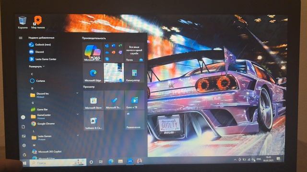307x172 pixels.
Task: Jump to letter M header in app list
Action: point(34,145)
